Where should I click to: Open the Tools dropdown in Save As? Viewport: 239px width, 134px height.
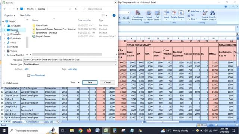point(75,83)
